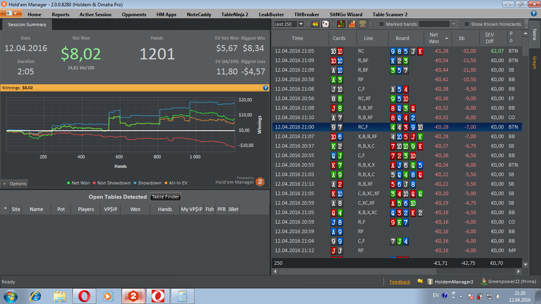
Task: Open the Reports menu
Action: (x=61, y=14)
